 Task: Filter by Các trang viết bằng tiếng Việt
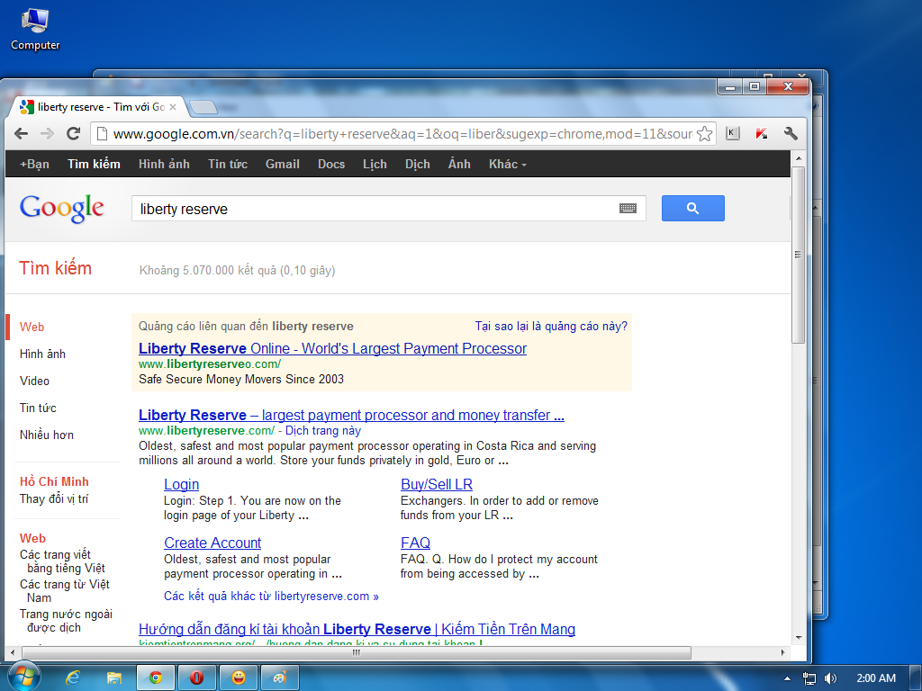click(x=62, y=561)
